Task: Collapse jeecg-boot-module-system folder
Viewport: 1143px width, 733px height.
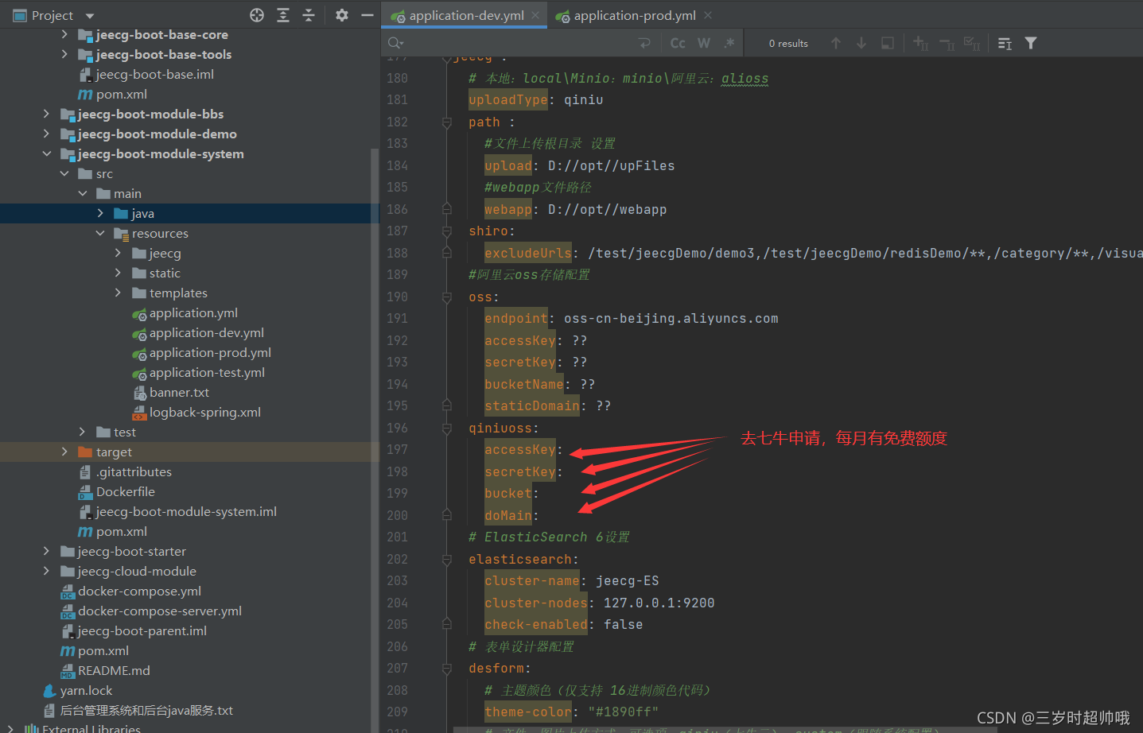Action: coord(46,153)
